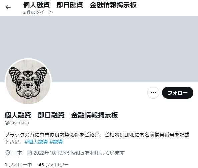Click the profile display name heading

pos(61,115)
